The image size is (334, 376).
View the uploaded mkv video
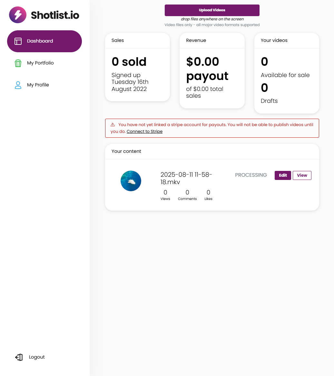pos(302,175)
